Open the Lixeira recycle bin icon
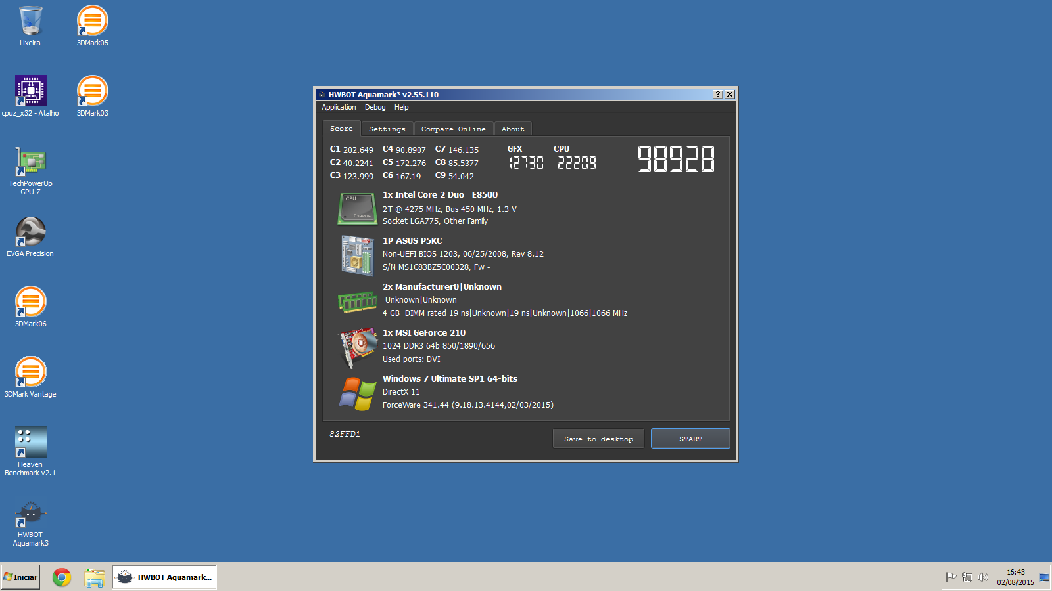 pos(30,26)
